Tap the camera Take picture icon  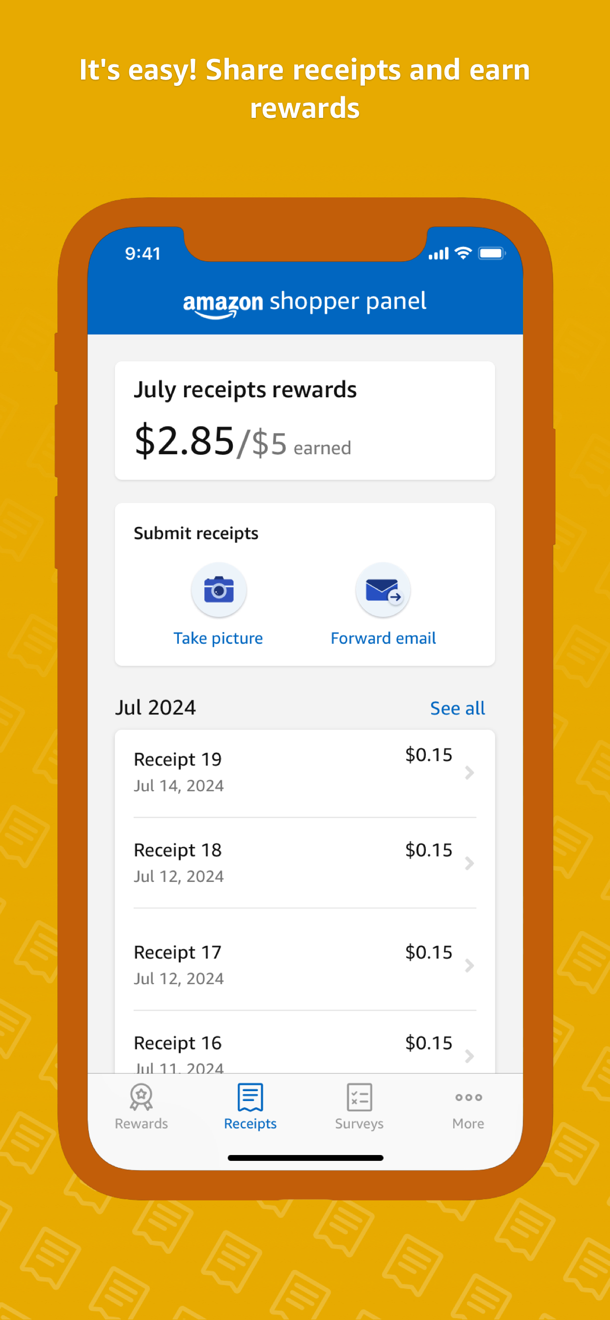(x=219, y=590)
